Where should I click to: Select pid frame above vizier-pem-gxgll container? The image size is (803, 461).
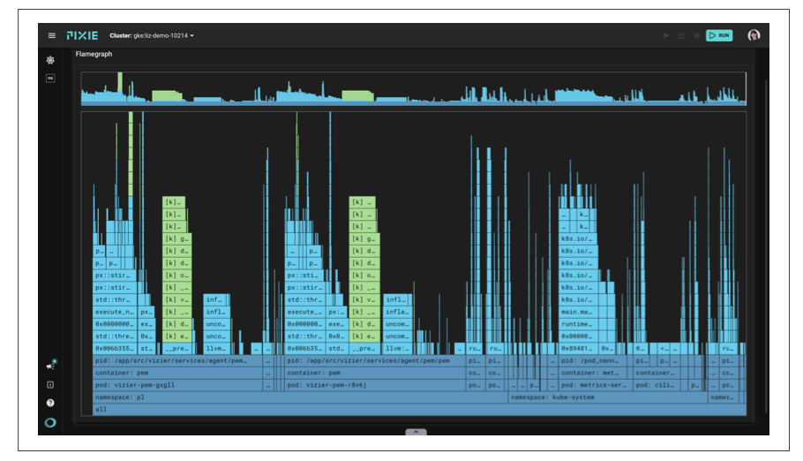[x=177, y=360]
